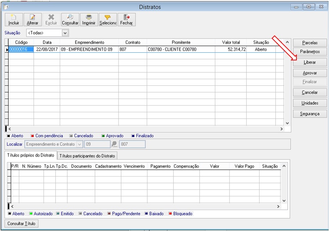Screen dimensions: 330x231
Task: Click the date cell 22/08/2017
Action: pyautogui.click(x=47, y=49)
